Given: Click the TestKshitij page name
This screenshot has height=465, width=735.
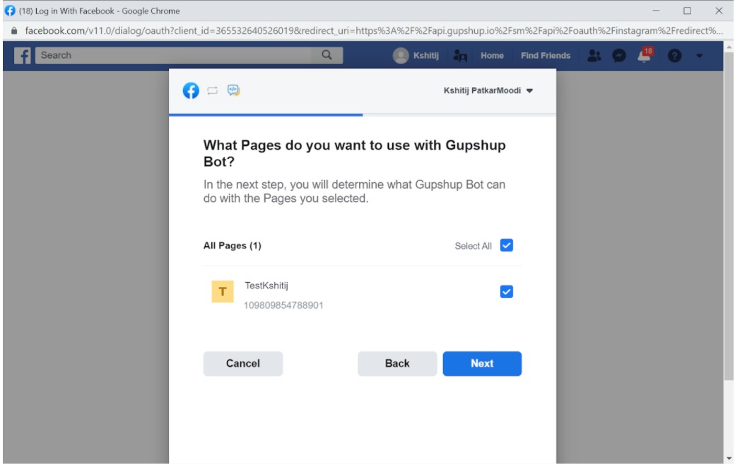Looking at the screenshot, I should click(x=266, y=286).
